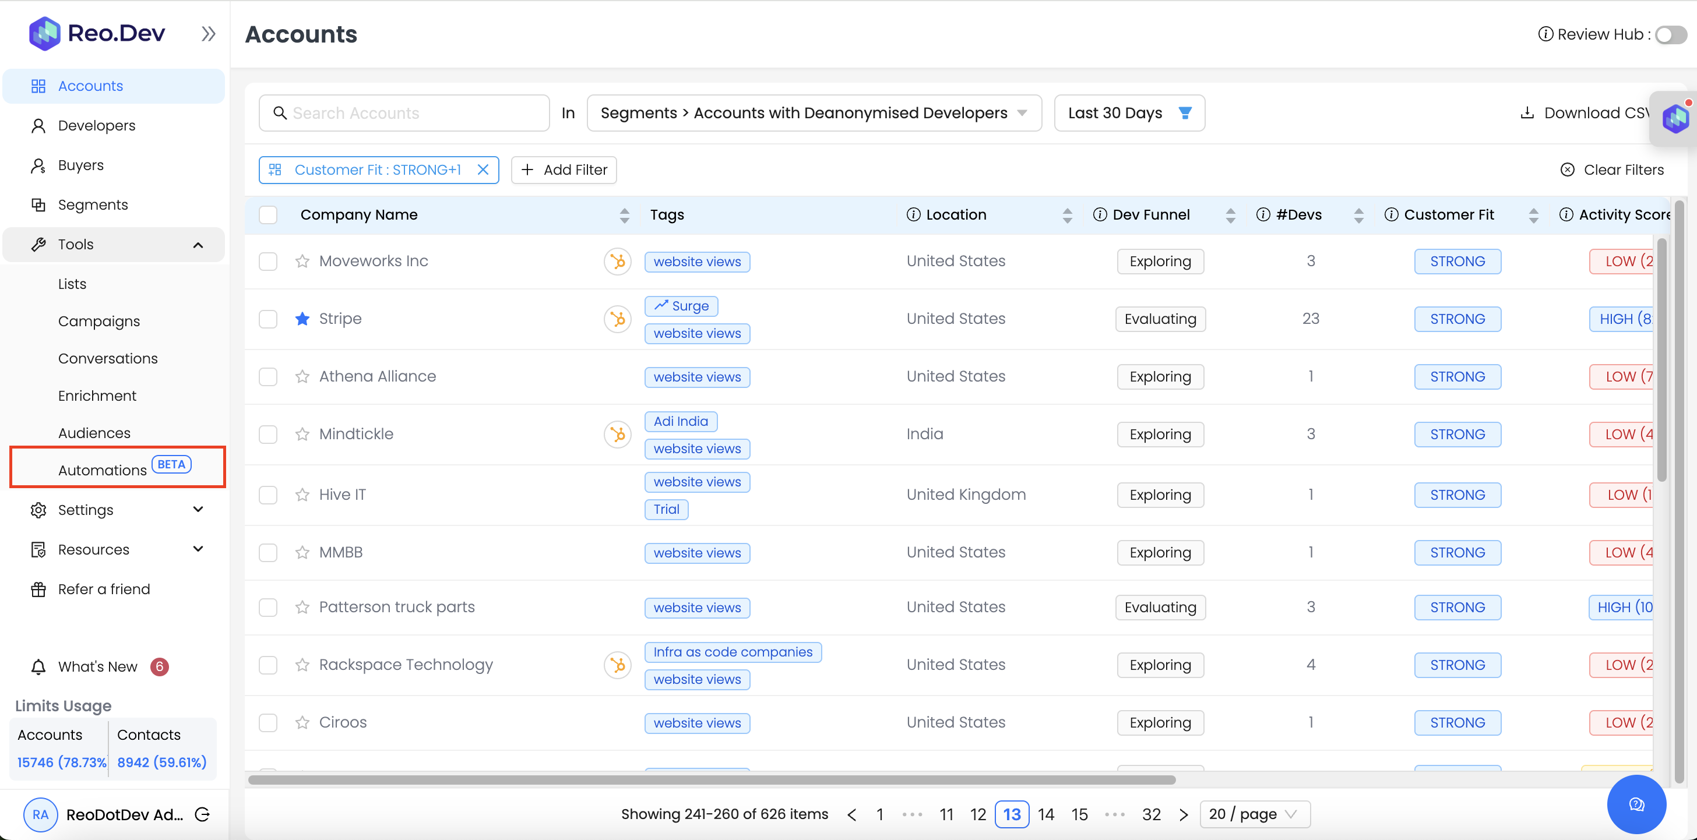Click the Add Filter button

pyautogui.click(x=564, y=170)
